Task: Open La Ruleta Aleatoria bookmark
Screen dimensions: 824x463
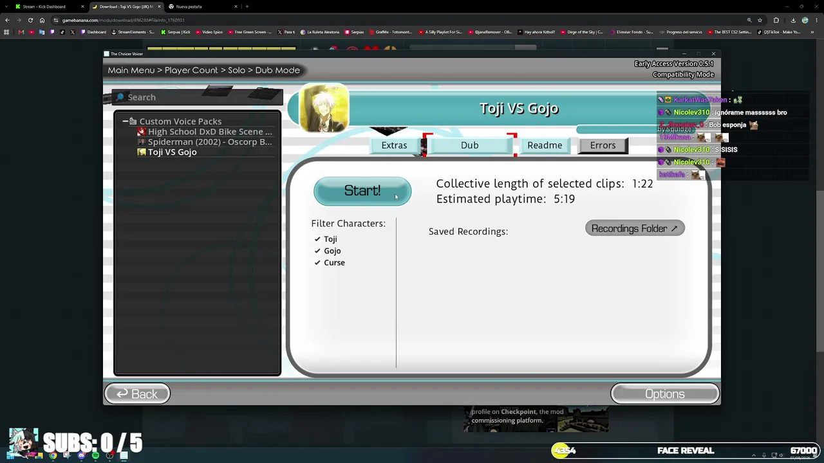Action: click(x=321, y=32)
